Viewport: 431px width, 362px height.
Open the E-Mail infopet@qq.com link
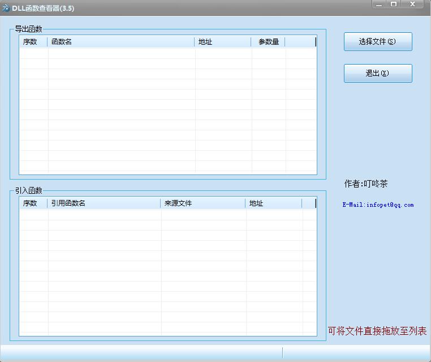[378, 205]
